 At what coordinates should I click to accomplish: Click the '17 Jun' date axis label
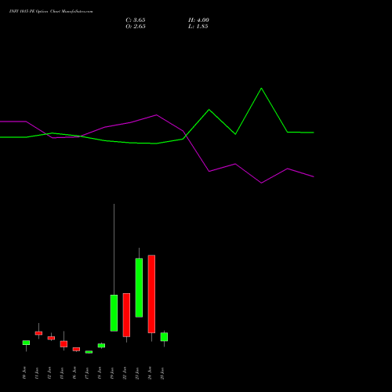pos(87,373)
